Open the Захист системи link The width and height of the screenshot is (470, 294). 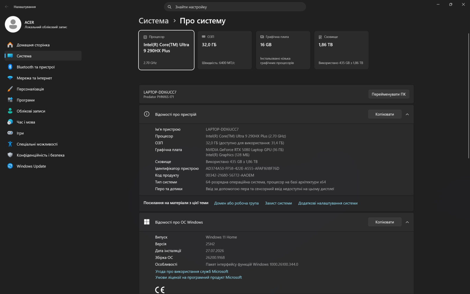click(278, 203)
